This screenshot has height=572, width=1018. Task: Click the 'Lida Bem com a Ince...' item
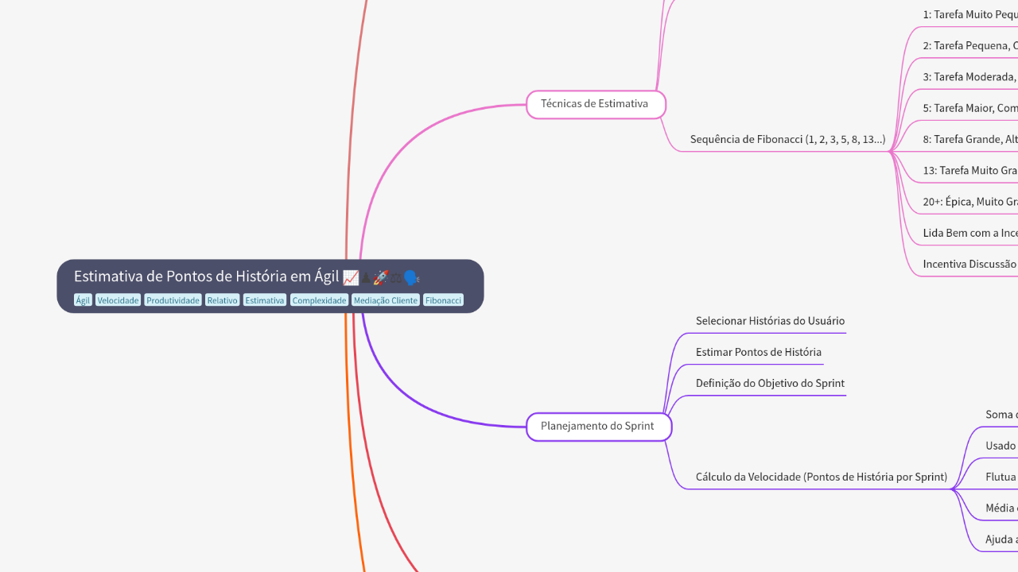[970, 233]
